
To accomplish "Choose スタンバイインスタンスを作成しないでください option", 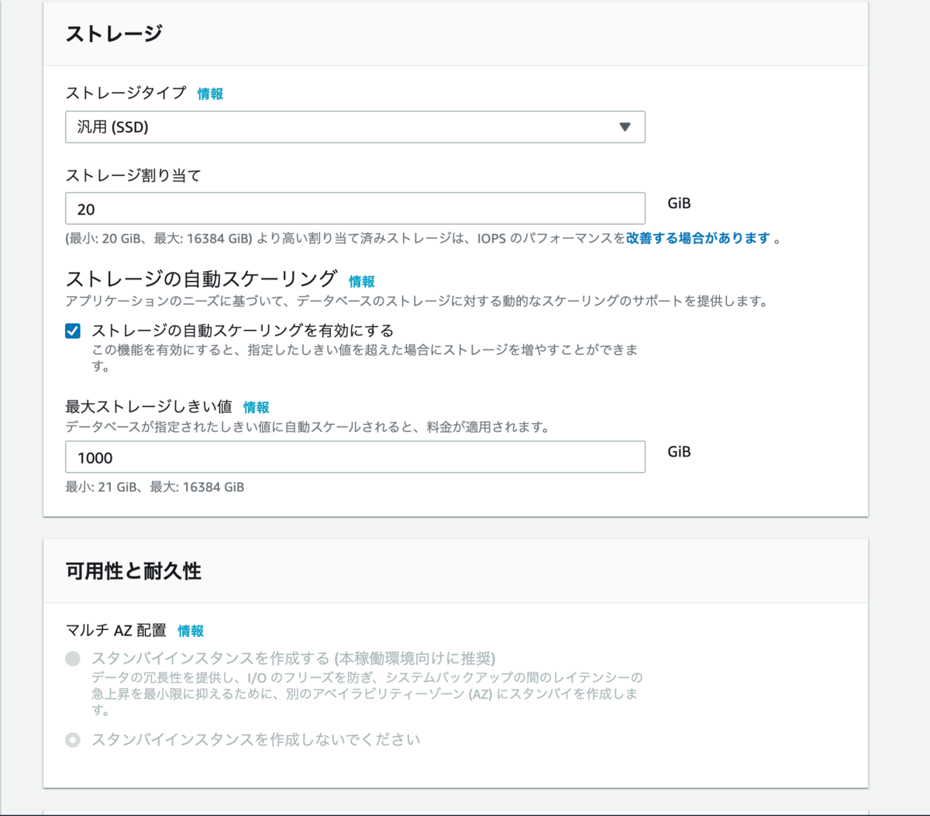I will [73, 740].
